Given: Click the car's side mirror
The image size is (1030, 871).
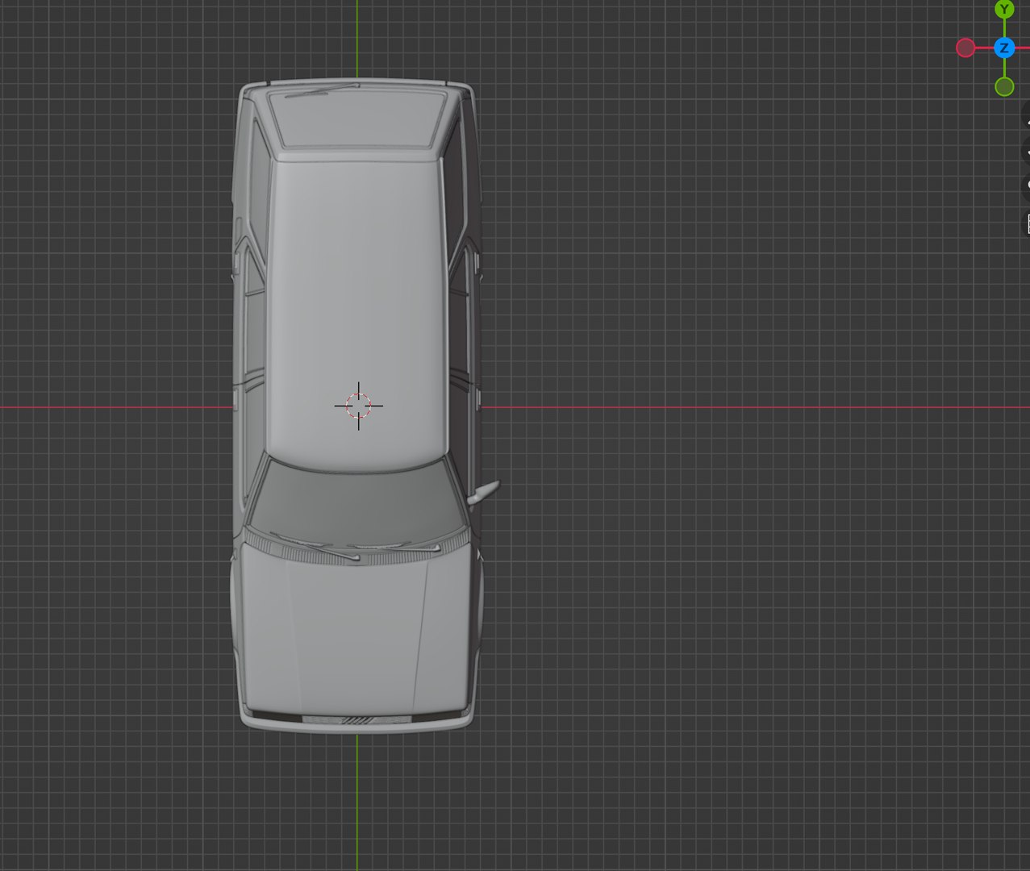Looking at the screenshot, I should tap(483, 491).
